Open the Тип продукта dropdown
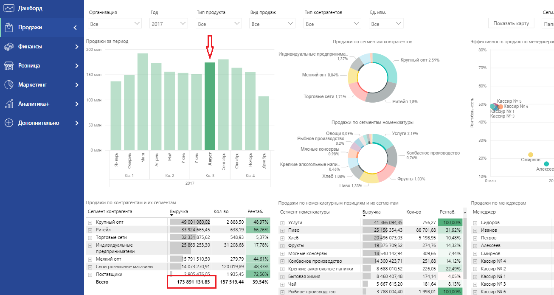This screenshot has height=295, width=554. tap(219, 24)
